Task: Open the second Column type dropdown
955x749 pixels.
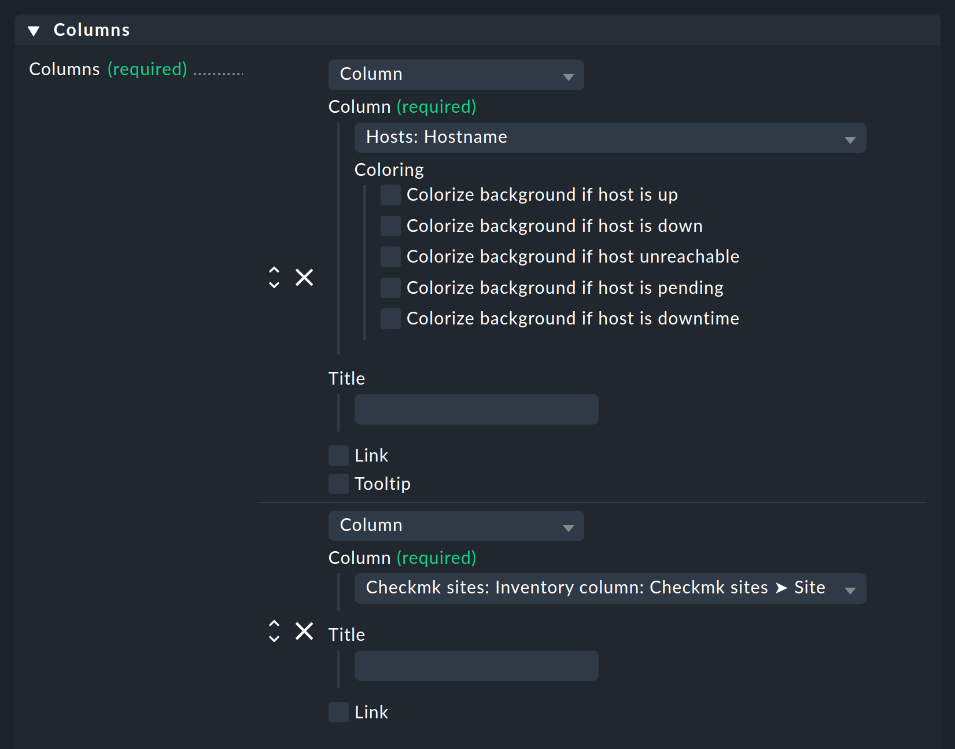Action: pyautogui.click(x=456, y=526)
